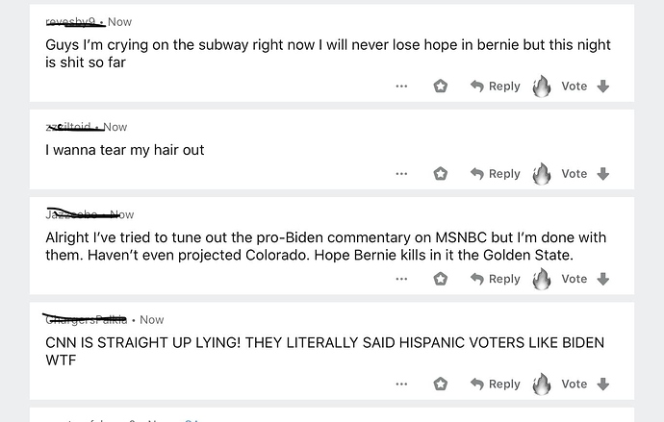This screenshot has height=422, width=664.
Task: Reply to the CNN lying comment
Action: (495, 384)
